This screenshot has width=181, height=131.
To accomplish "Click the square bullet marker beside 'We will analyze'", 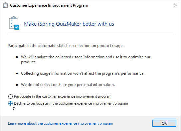I will pyautogui.click(x=17, y=57).
